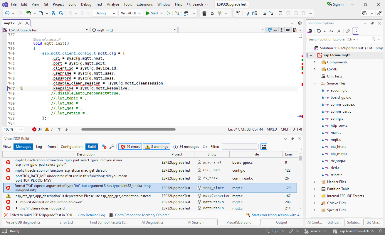Click the Solution Explorer wrench properties icon

pos(348,31)
